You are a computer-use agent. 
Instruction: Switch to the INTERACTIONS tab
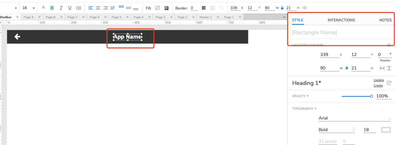pos(341,20)
